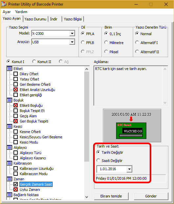The image size is (174, 204).
Task: Expand the Arayüz USB dropdown
Action: tap(72, 42)
